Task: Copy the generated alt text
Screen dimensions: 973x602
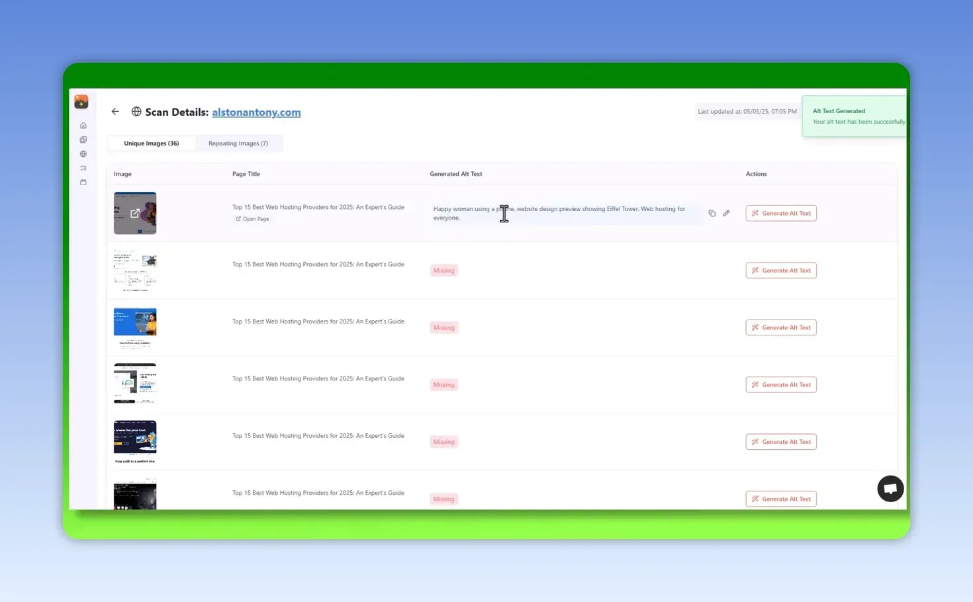Action: [712, 213]
